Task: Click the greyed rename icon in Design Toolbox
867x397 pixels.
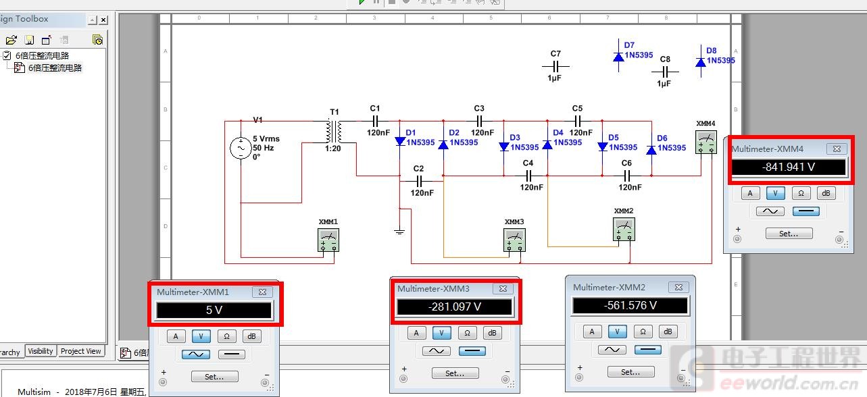Action: pyautogui.click(x=64, y=41)
